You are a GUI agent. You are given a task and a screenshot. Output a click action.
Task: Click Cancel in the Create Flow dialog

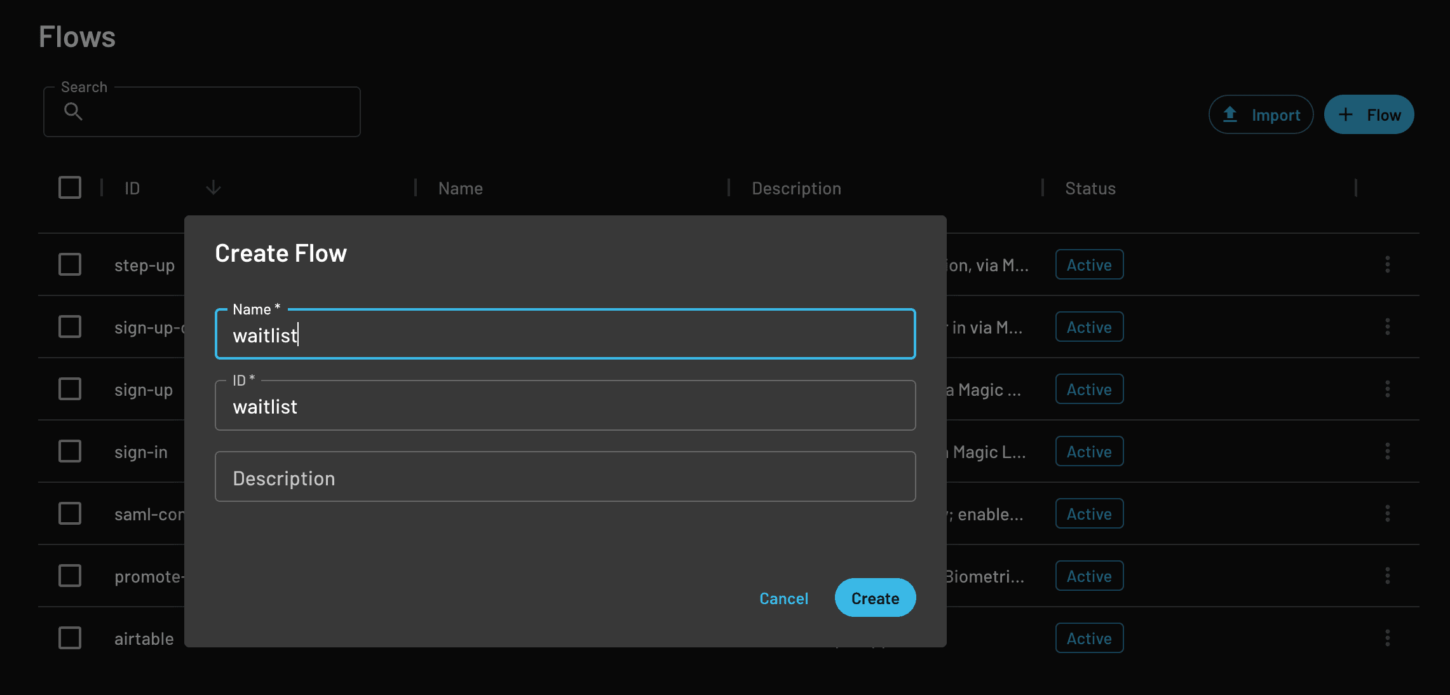[783, 598]
